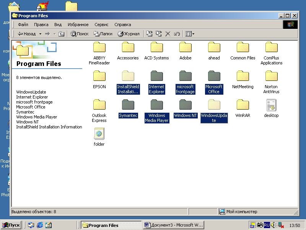Click the Forward arrow button
Image resolution: width=306 pixels, height=230 pixels.
(47, 34)
